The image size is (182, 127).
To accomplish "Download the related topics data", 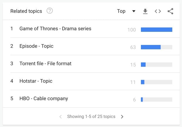I will 145,11.
